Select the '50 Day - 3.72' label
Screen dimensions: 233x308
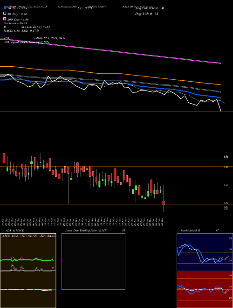pos(17,14)
